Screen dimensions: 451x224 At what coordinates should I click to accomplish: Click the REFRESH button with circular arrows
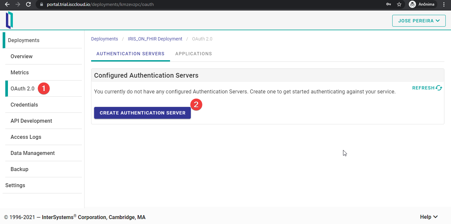[x=427, y=88]
